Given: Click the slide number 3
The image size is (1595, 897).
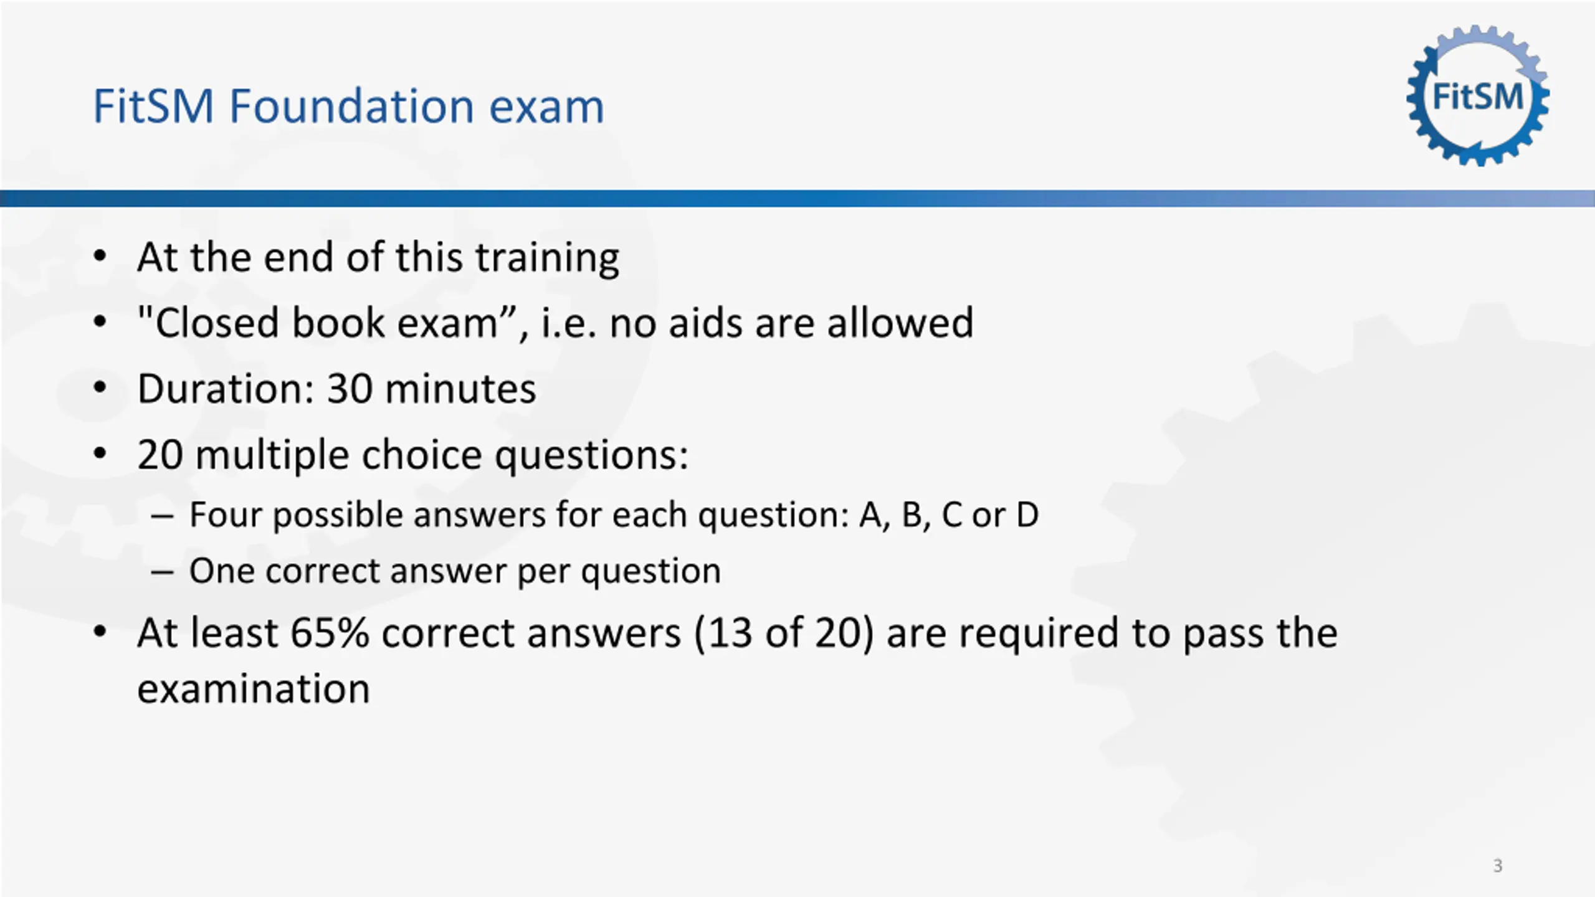Looking at the screenshot, I should (1498, 866).
